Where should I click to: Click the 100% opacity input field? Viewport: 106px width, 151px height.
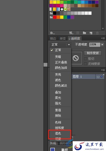click(x=94, y=45)
